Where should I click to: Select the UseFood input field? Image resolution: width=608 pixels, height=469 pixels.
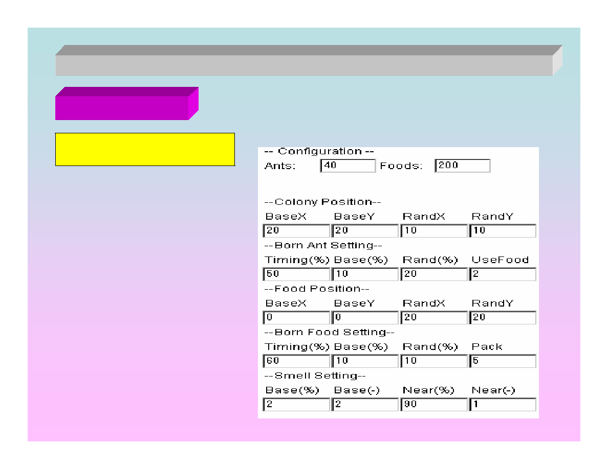coord(503,274)
